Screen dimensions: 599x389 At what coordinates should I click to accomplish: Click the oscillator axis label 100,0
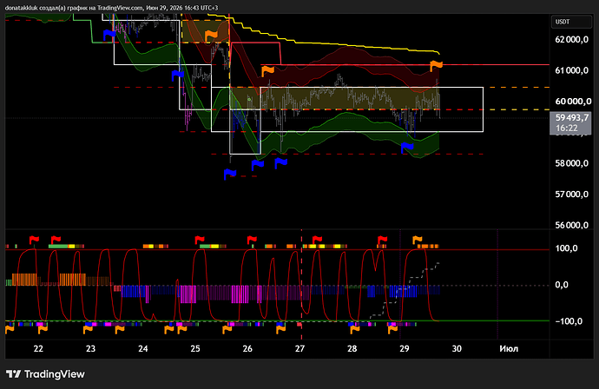[567, 248]
